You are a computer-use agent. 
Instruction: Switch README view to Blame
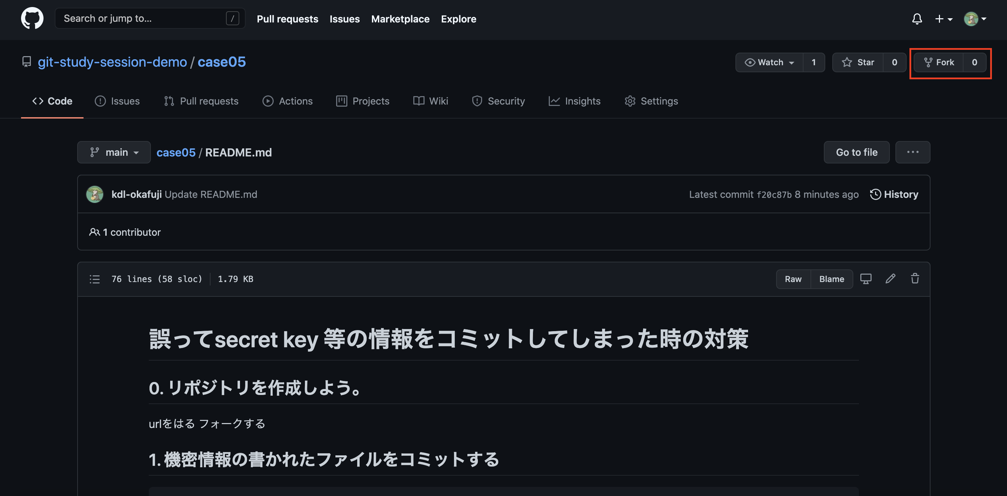pos(832,279)
